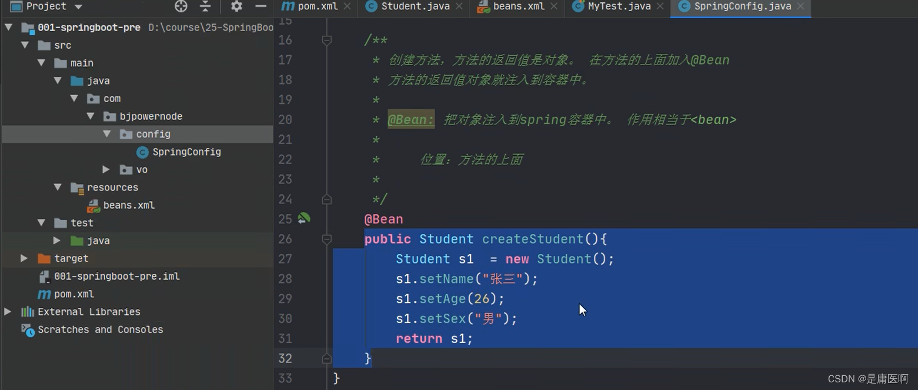Click the Spring bean gutter icon on line 25
The image size is (918, 390).
coord(303,218)
